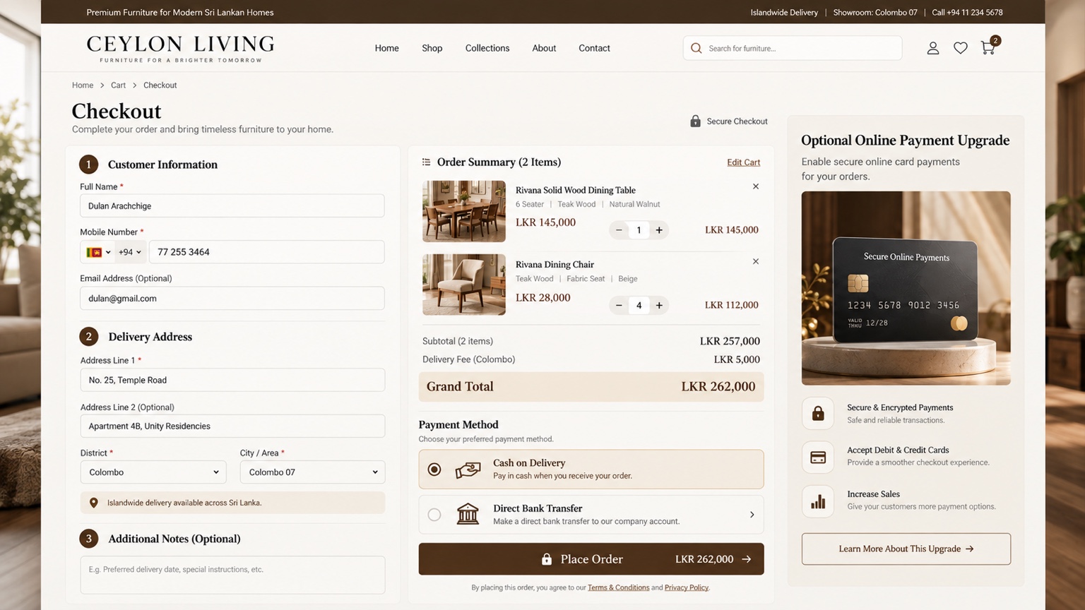
Task: Click the step 1 Customer Information badge
Action: (88, 165)
